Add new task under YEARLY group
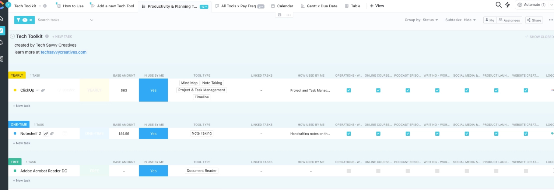554x190 pixels. (22, 106)
